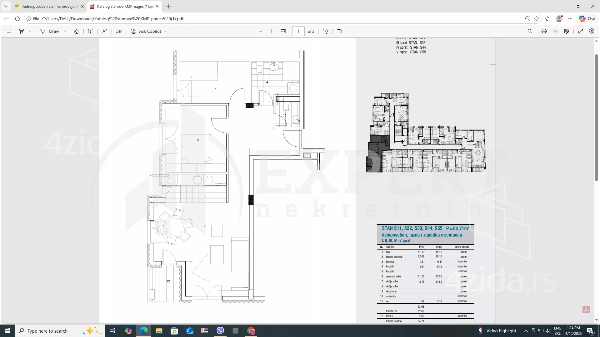600x337 pixels.
Task: Expand the Ask Copilot dropdown arrow
Action: 166,31
